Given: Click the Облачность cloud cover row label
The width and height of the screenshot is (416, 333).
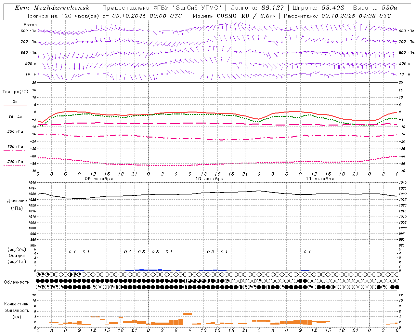Looking at the screenshot, I should [17, 282].
